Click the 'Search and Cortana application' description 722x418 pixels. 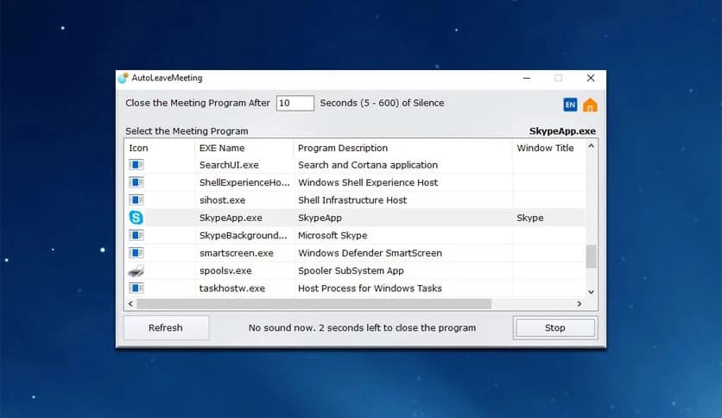367,165
